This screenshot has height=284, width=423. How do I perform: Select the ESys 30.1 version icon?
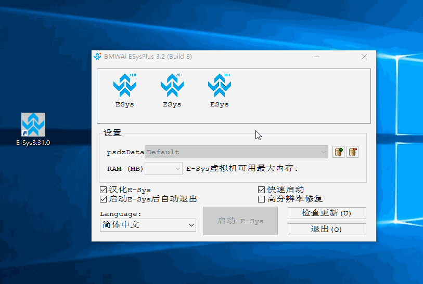coord(220,90)
